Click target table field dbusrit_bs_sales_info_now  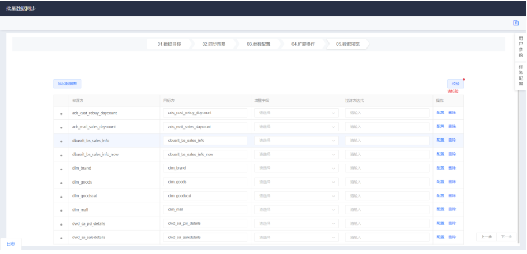tap(205, 154)
